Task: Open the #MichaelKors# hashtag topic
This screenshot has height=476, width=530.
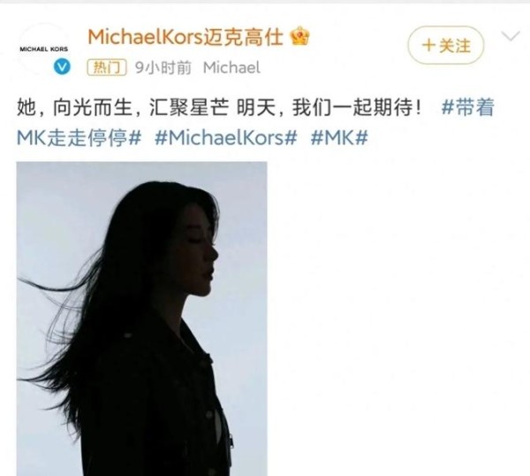Action: point(226,138)
